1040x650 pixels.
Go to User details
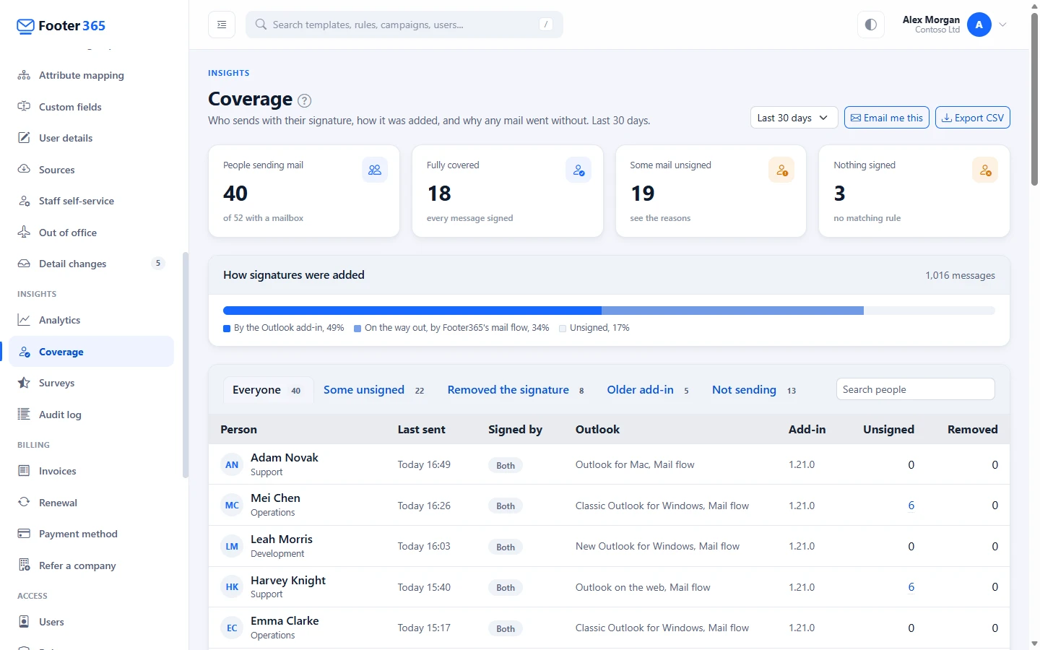click(91, 138)
